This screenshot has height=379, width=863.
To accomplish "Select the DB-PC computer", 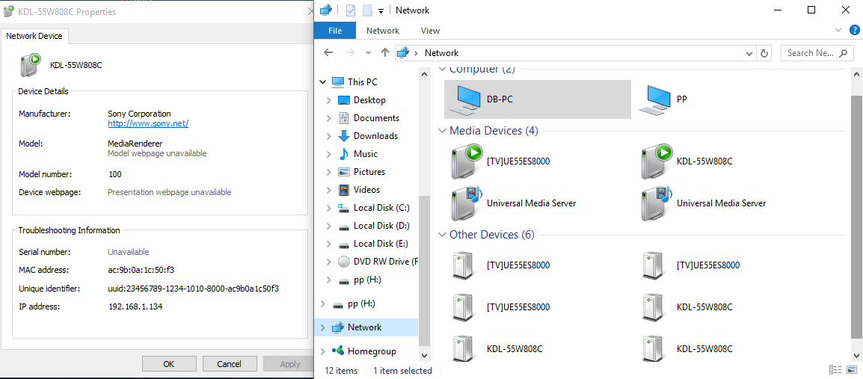I will (537, 99).
